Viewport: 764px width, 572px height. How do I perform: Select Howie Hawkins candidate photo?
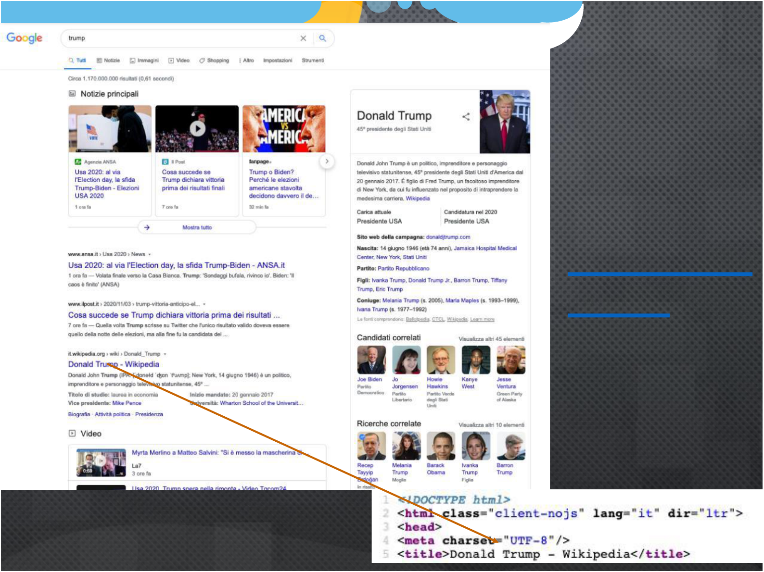pyautogui.click(x=441, y=360)
